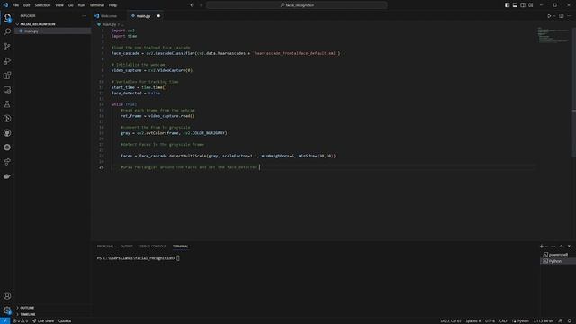Open notifications bell in status bar
Screen dimensions: 576x324
pos(570,321)
